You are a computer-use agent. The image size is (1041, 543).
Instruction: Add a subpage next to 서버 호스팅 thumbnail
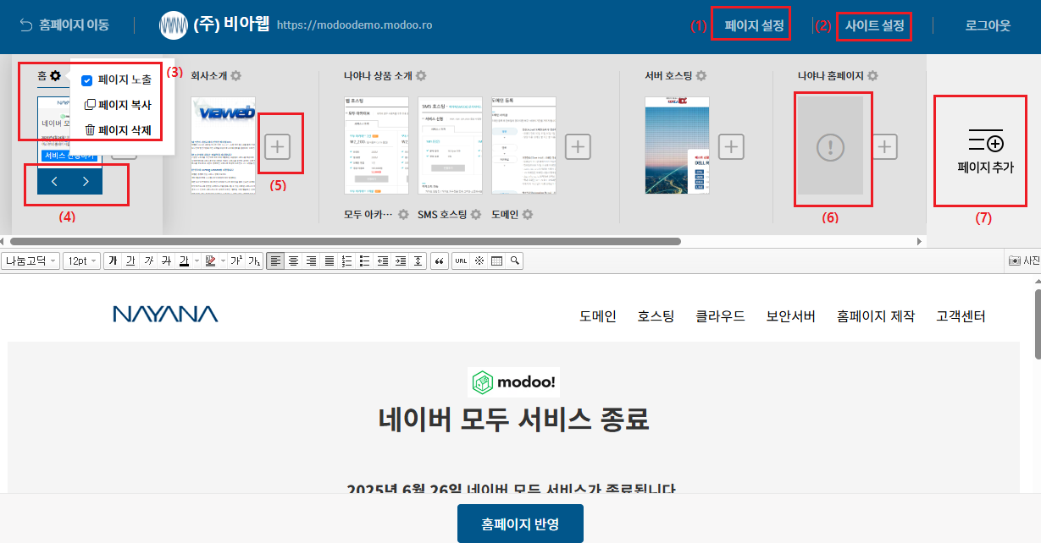[x=731, y=146]
